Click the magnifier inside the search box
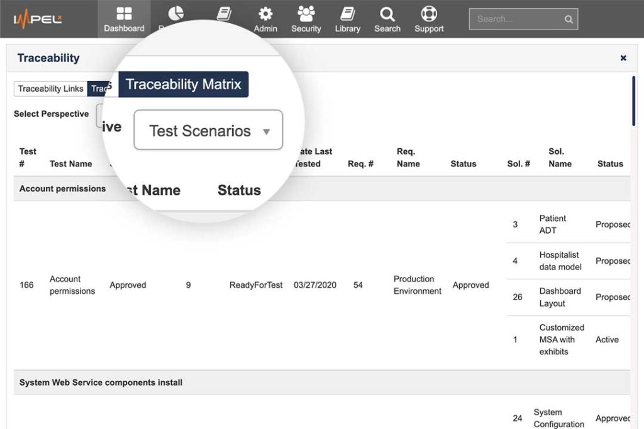 [x=568, y=19]
